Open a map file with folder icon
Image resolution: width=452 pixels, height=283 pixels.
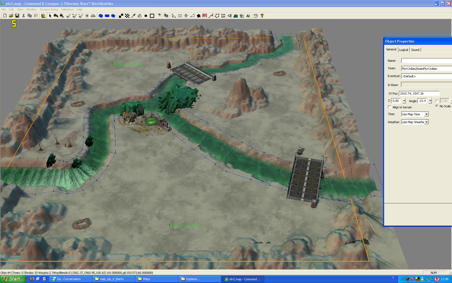(11, 16)
